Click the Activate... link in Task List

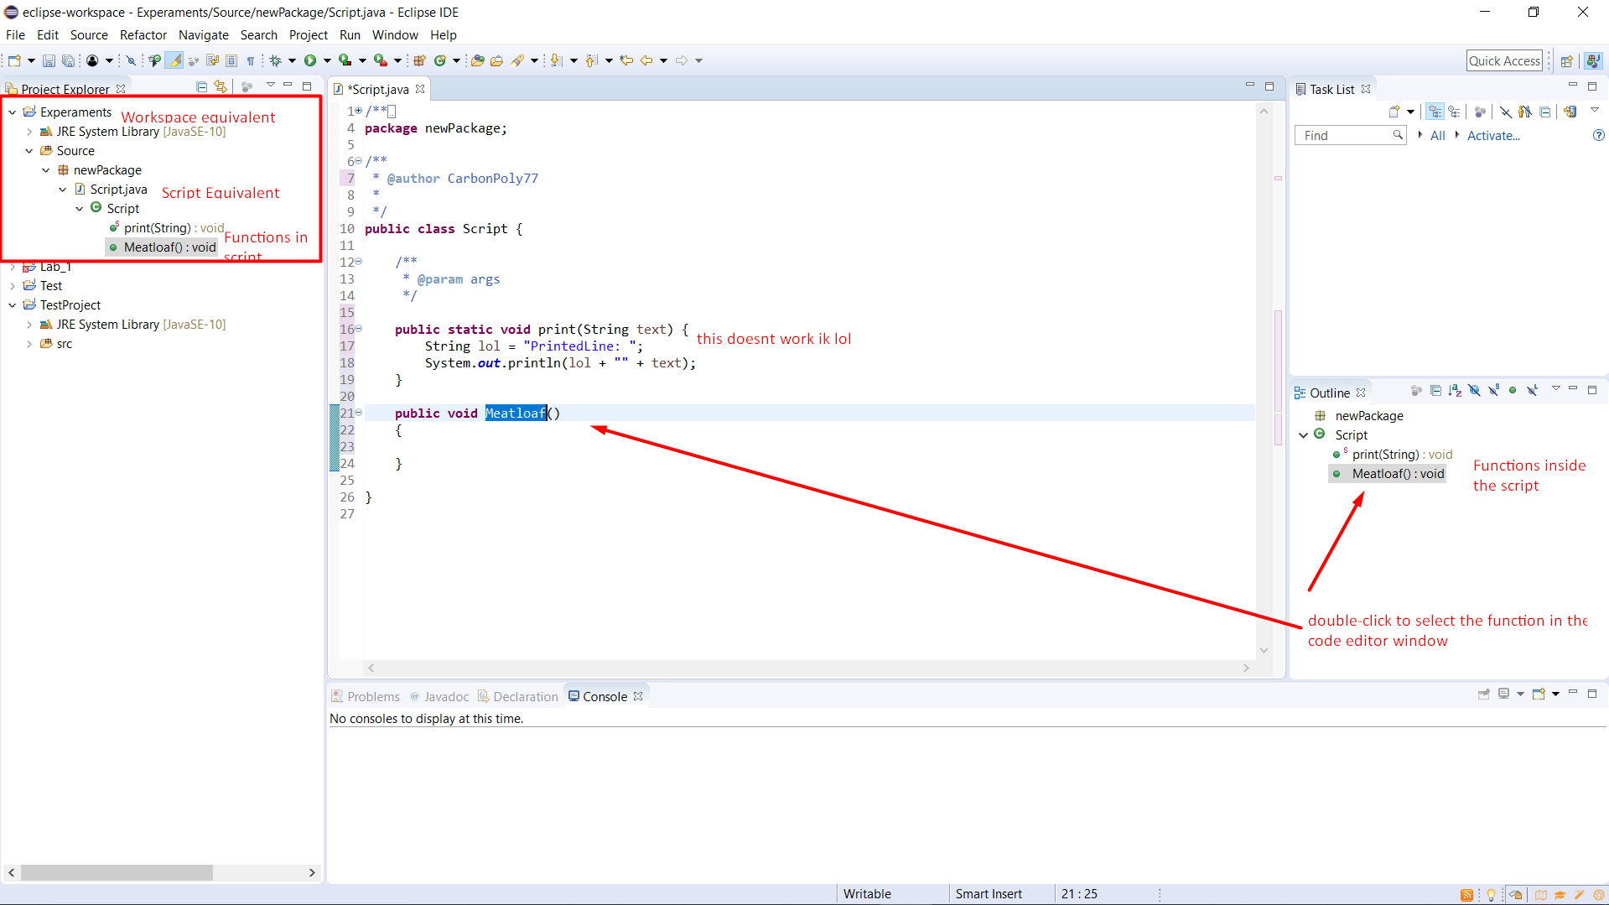pyautogui.click(x=1492, y=136)
